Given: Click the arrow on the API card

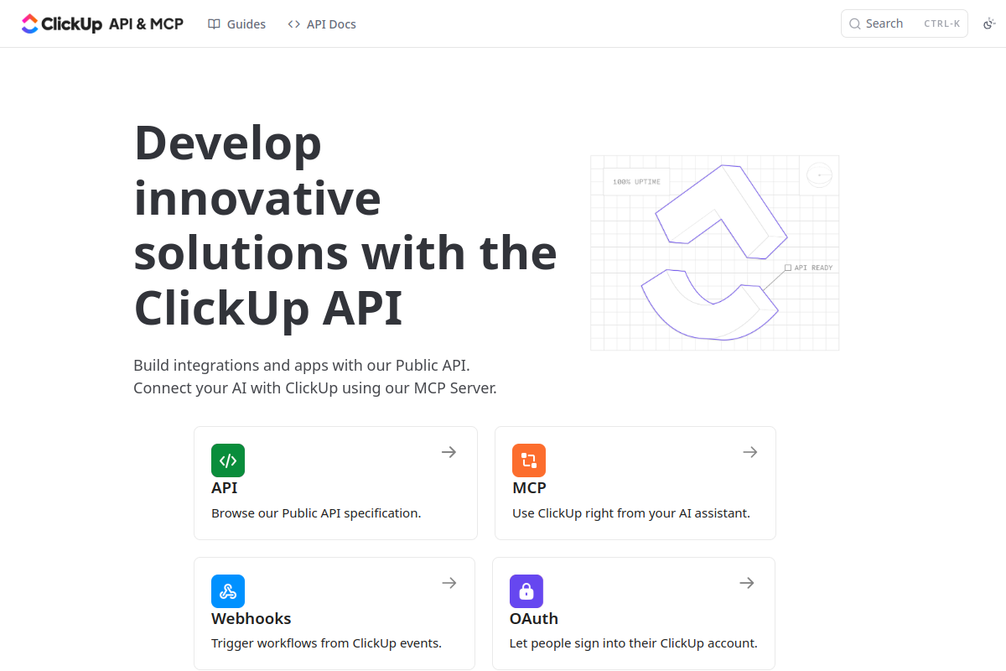Looking at the screenshot, I should coord(449,452).
